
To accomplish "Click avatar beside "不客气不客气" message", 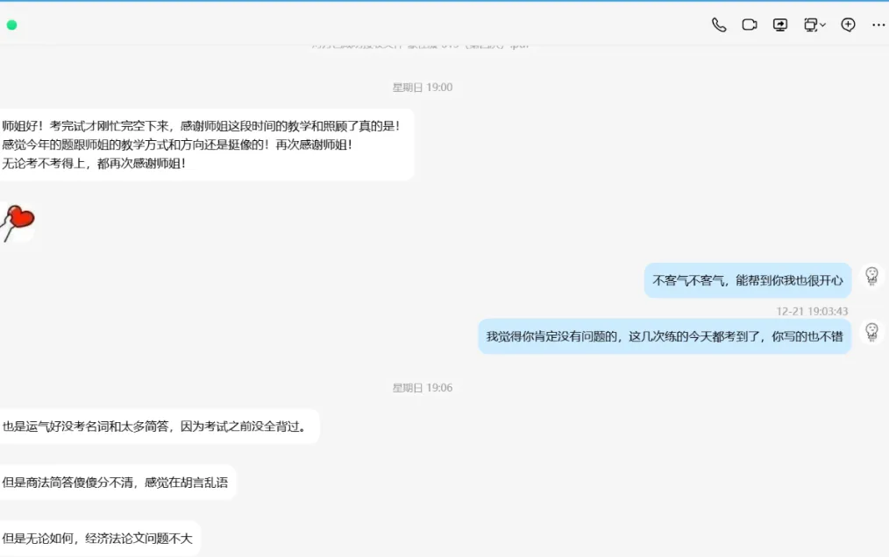I will tap(871, 276).
